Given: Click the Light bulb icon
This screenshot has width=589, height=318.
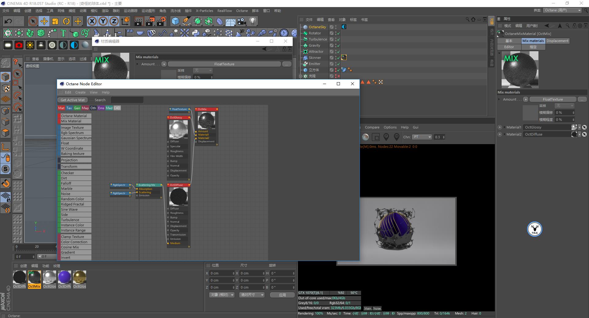Looking at the screenshot, I should 252,21.
